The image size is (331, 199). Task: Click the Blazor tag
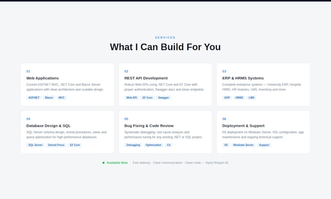pyautogui.click(x=49, y=97)
